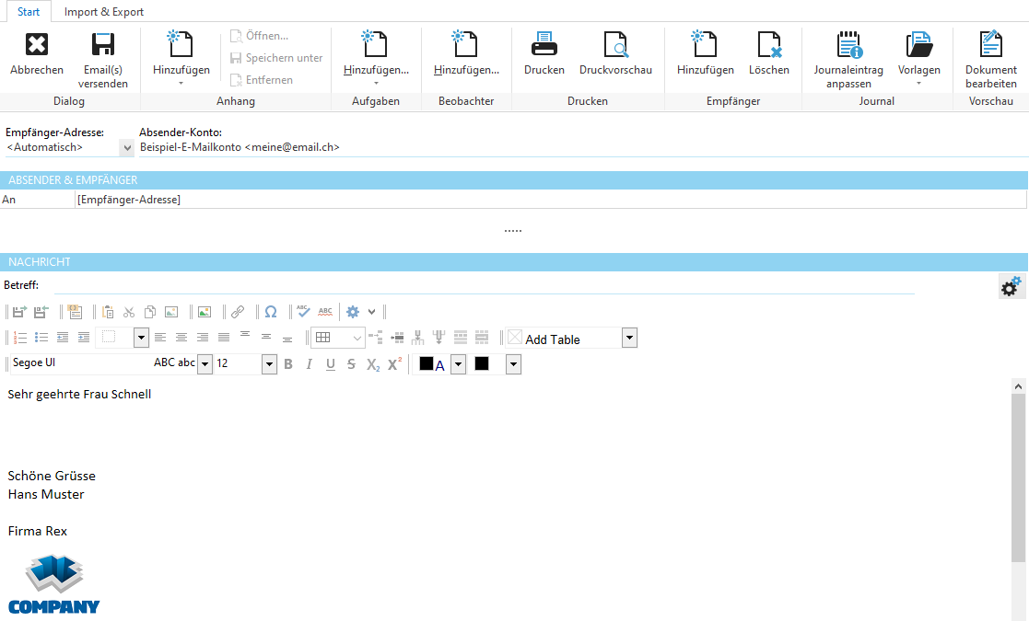This screenshot has width=1029, height=621.
Task: Switch to the Import & Export tab
Action: [103, 12]
